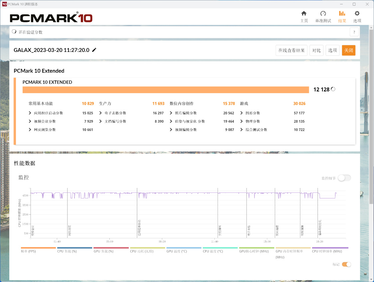Click the 图形分数 value 57 177
The image size is (374, 282).
click(299, 113)
